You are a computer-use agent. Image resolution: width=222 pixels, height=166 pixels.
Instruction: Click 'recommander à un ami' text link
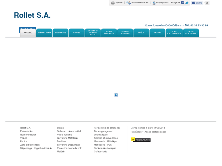[140, 3]
